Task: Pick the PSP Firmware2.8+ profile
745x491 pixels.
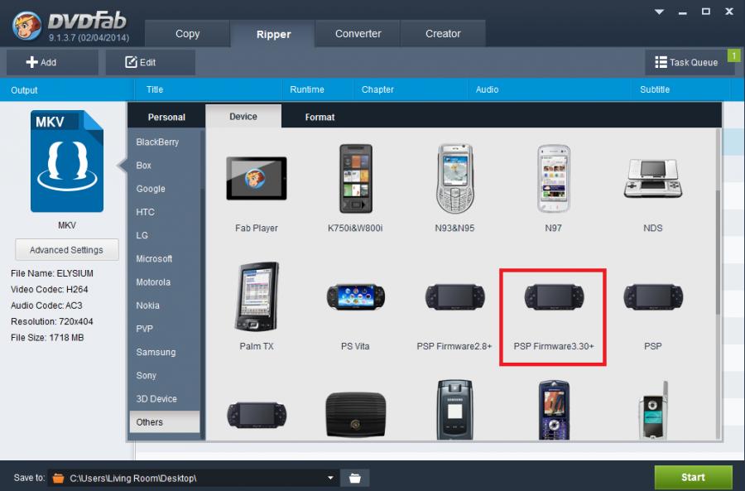Action: tap(454, 296)
